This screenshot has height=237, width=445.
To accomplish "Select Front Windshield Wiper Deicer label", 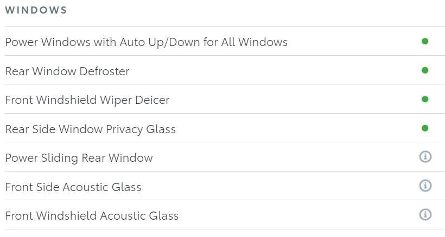I will 87,100.
